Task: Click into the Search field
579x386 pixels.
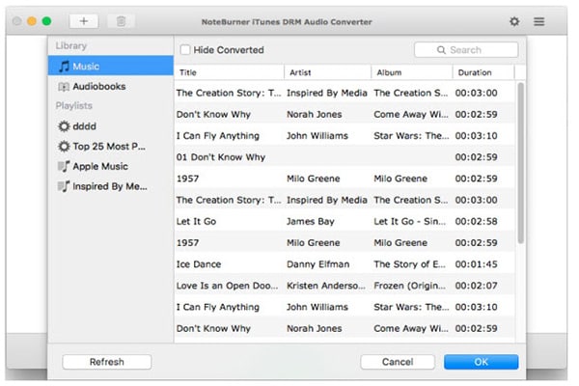Action: (466, 50)
